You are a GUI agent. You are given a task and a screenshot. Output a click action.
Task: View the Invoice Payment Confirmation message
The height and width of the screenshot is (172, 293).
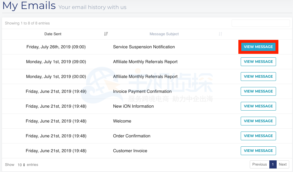coord(258,91)
